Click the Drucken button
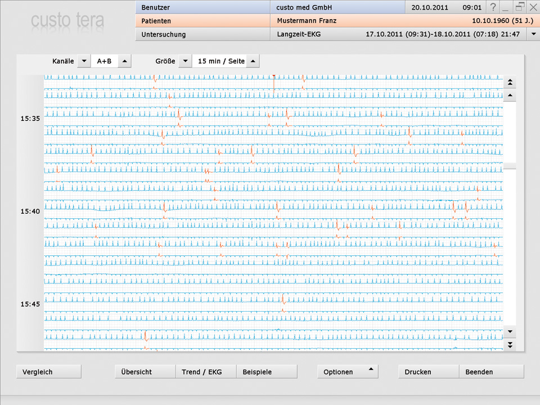 click(429, 372)
